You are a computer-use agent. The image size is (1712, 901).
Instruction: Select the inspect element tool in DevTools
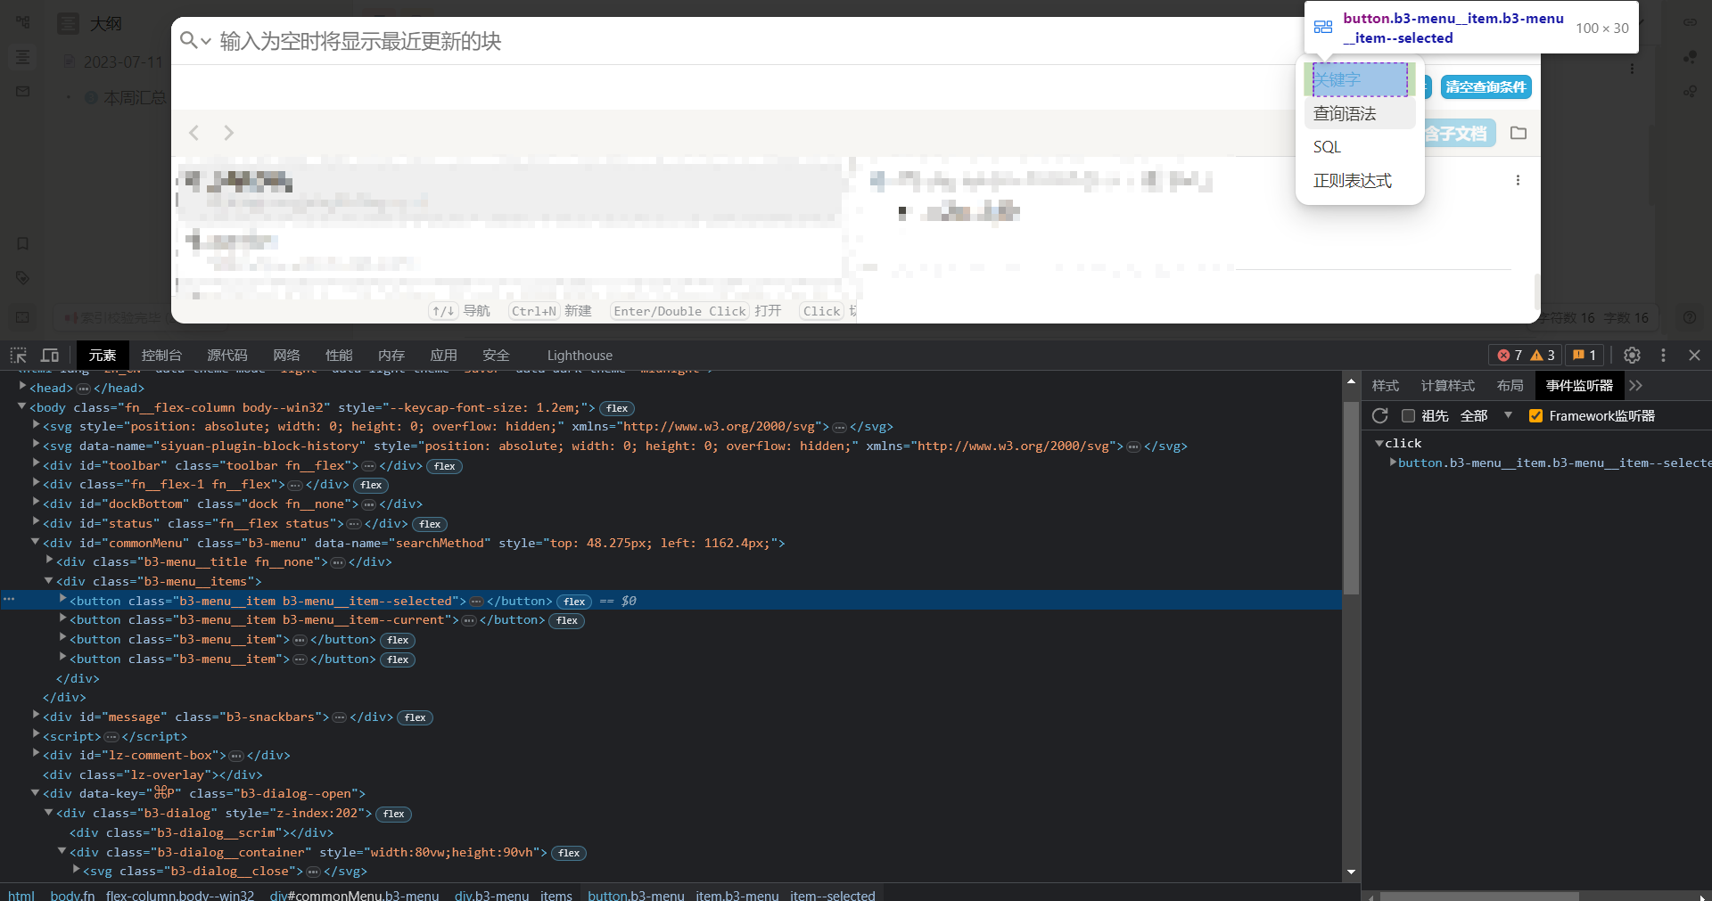coord(18,355)
